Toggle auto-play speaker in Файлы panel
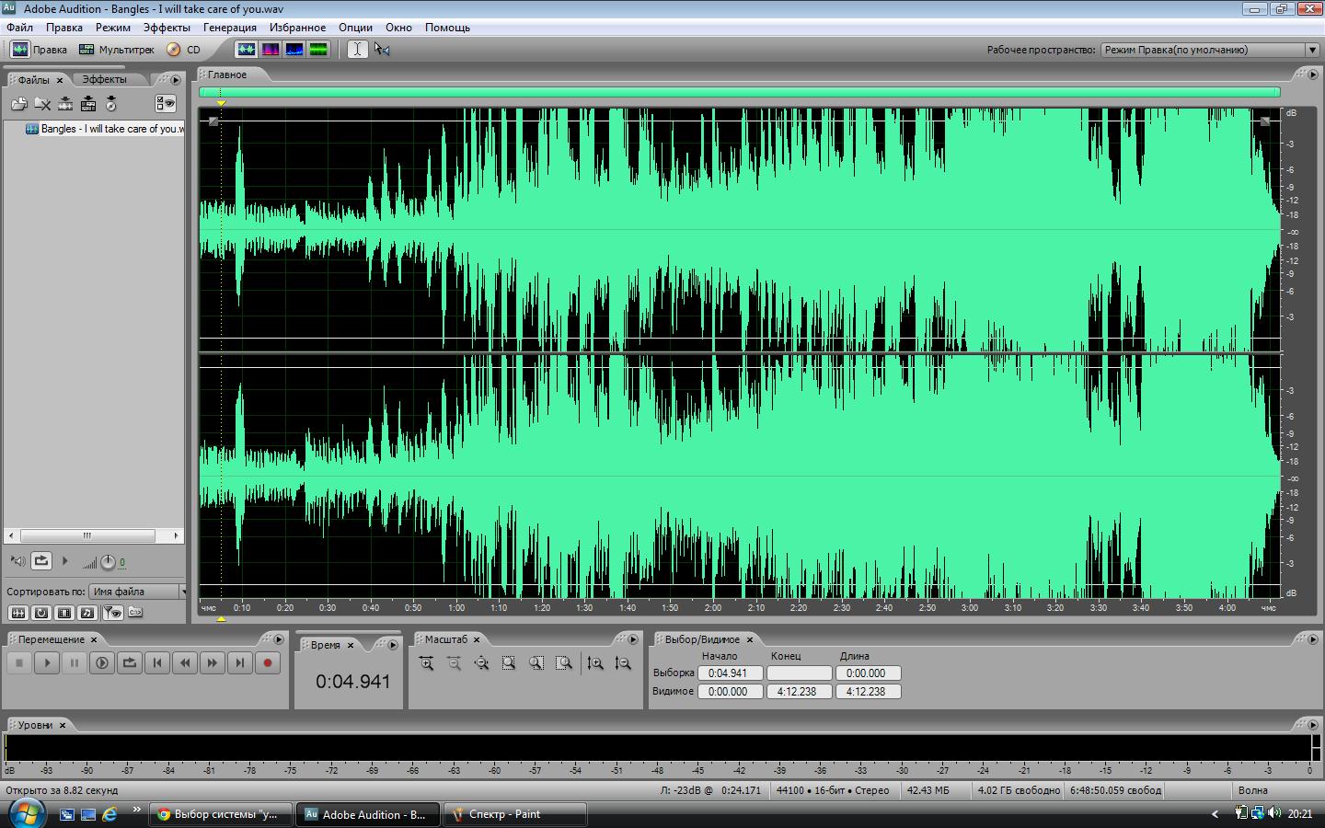This screenshot has height=828, width=1325. [17, 561]
